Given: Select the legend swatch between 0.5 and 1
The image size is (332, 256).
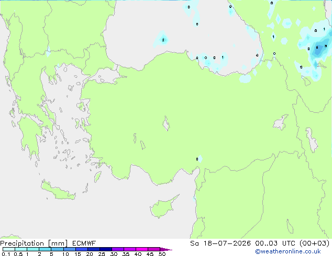Looking at the screenshot, I should coord(21,249).
